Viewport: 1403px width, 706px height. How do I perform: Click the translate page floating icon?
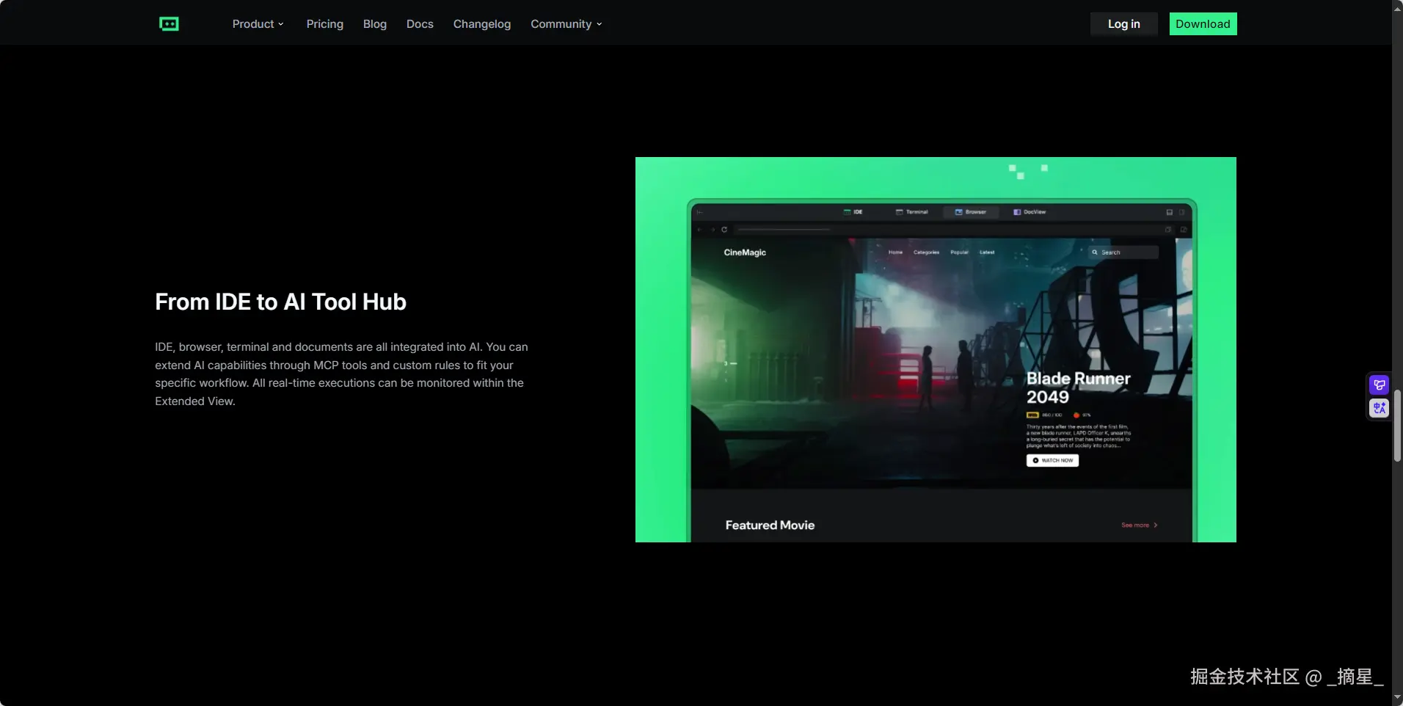(x=1380, y=408)
